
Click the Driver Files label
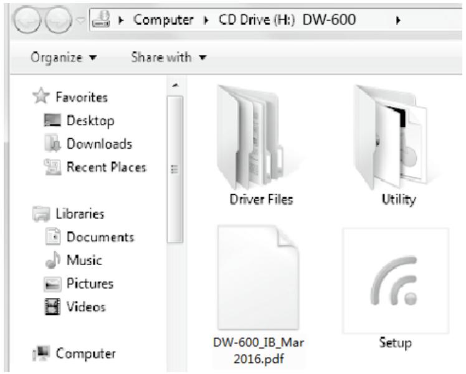click(261, 200)
